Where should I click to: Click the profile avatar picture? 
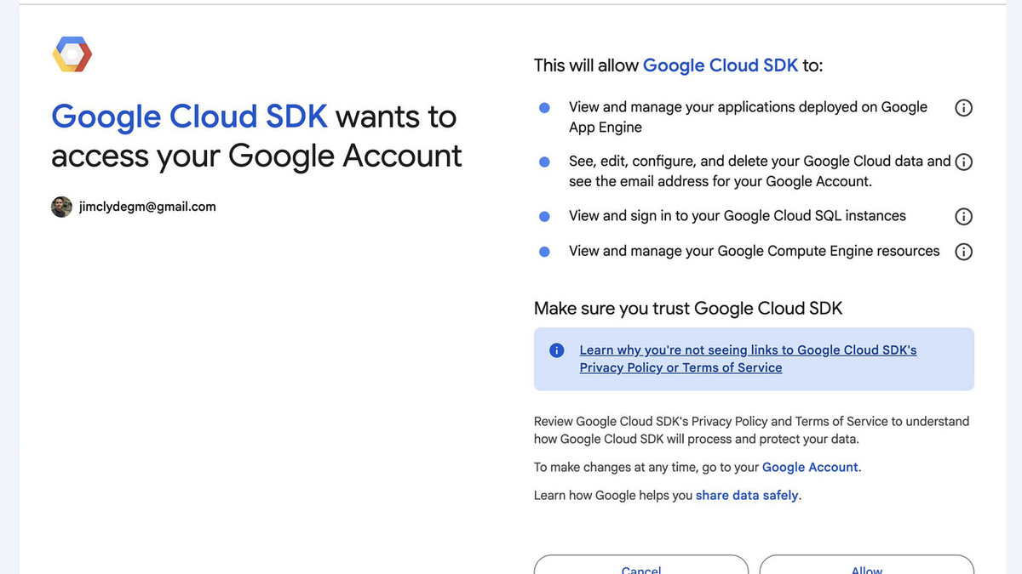click(x=61, y=206)
